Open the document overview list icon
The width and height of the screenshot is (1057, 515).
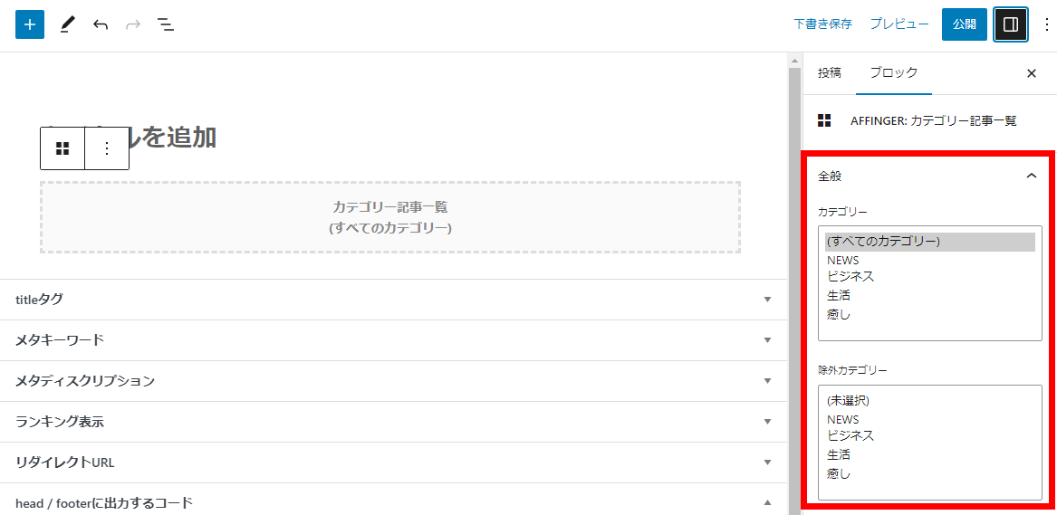tap(165, 25)
